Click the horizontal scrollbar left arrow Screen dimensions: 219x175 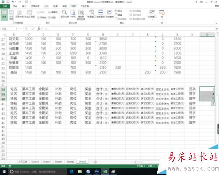coord(135,162)
